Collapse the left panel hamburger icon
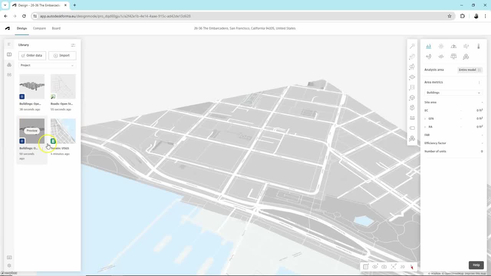Screen dimensions: 491x276 click(9, 44)
